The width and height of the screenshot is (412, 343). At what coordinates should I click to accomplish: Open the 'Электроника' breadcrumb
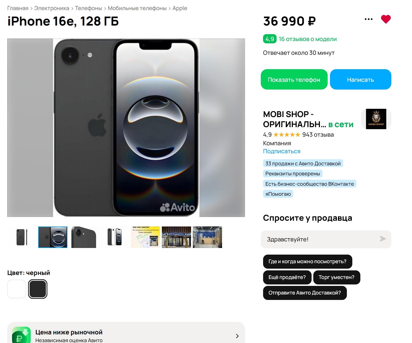point(52,8)
